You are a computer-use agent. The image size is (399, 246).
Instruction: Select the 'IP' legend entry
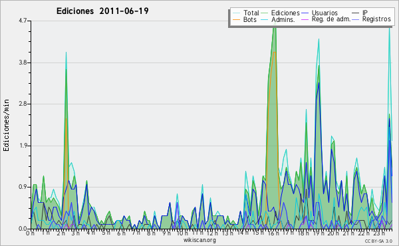(x=365, y=13)
